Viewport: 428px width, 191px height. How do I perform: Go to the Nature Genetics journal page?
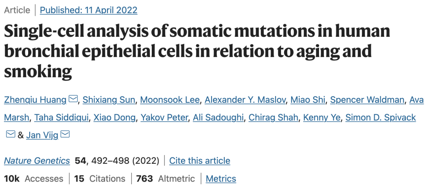click(x=37, y=161)
